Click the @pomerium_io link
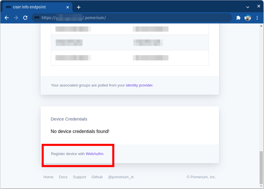 coord(121,177)
